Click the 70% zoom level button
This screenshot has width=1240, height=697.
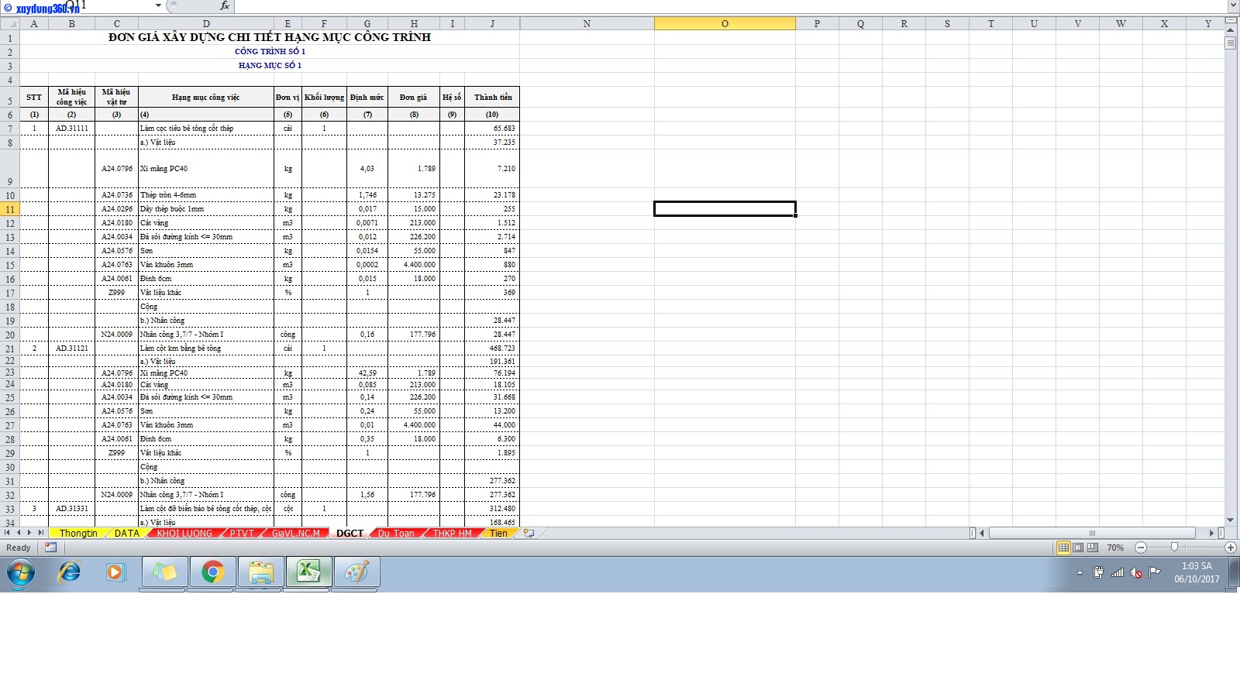click(x=1115, y=548)
